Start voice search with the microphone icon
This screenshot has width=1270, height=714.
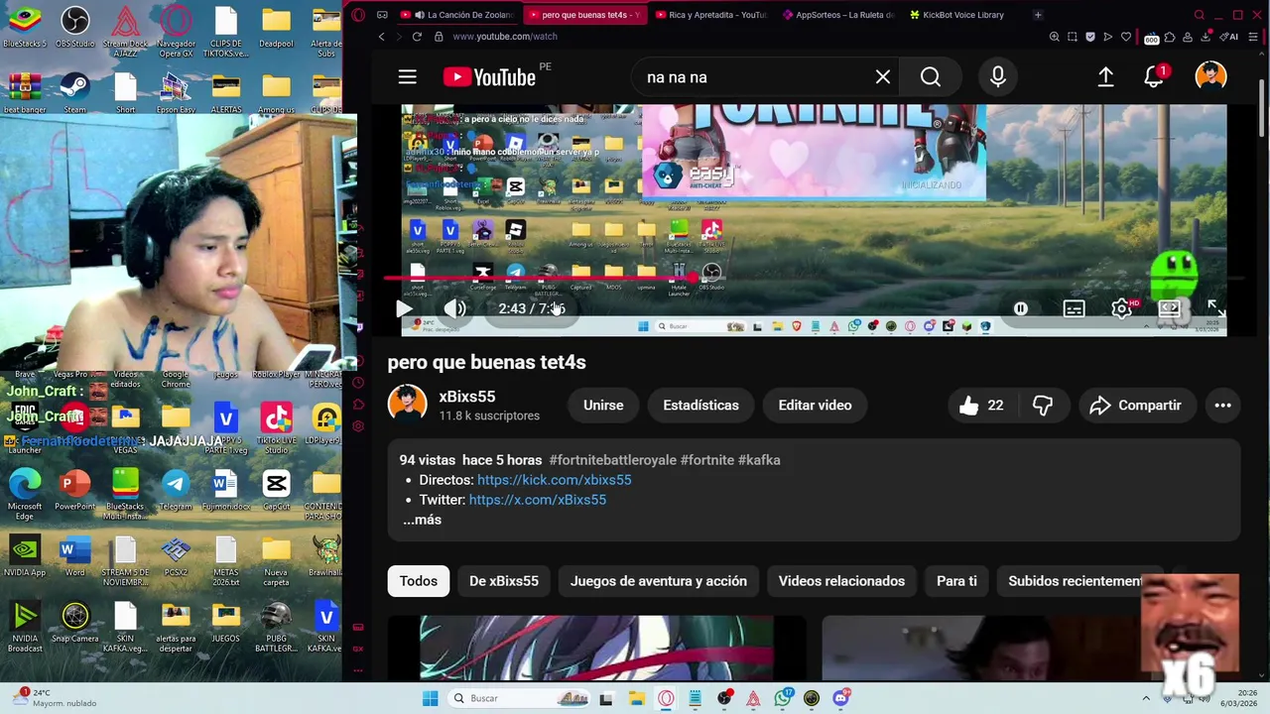point(998,77)
